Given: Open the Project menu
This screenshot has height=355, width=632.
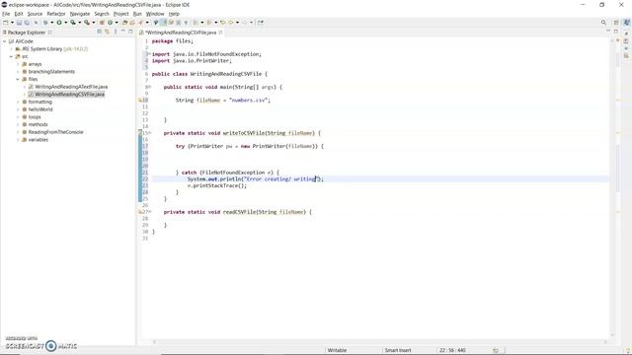Looking at the screenshot, I should [x=120, y=14].
